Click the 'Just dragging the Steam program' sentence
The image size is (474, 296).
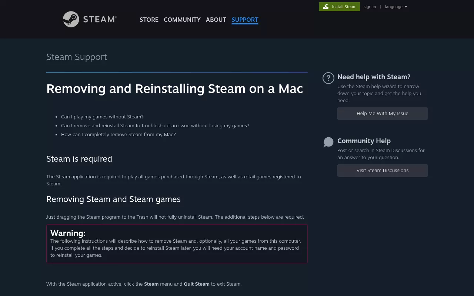175,217
